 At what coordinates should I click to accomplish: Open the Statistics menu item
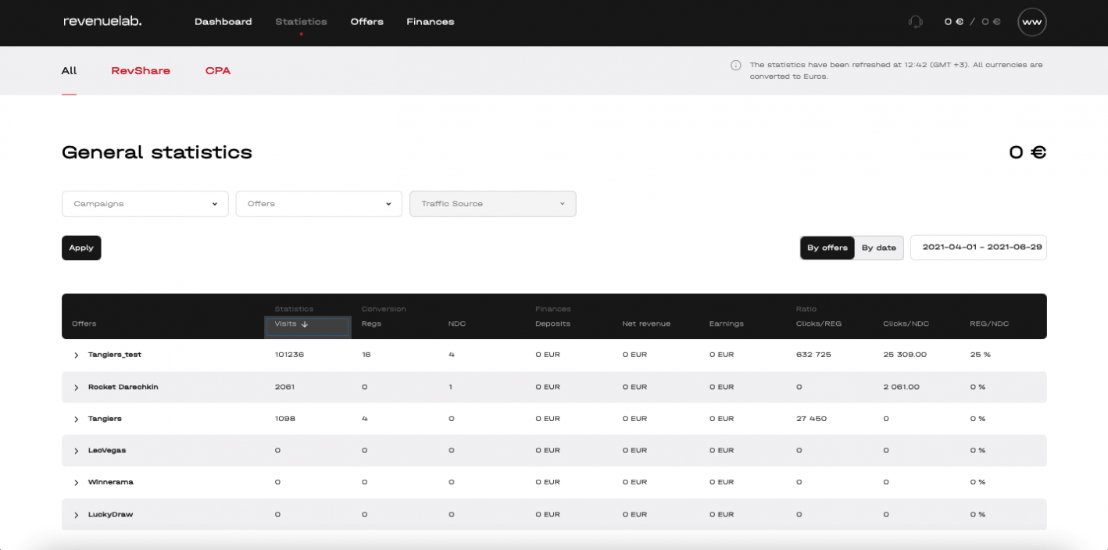[x=301, y=22]
